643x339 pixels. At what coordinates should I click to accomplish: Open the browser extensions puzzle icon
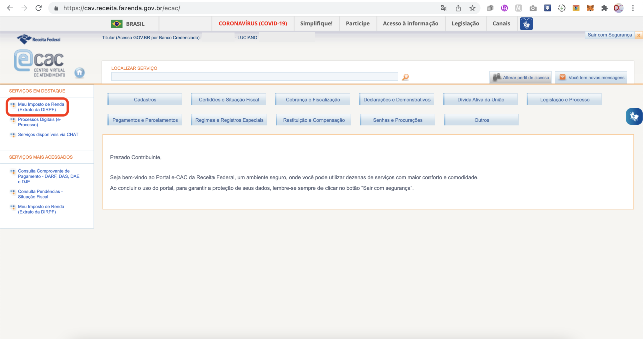pyautogui.click(x=604, y=8)
